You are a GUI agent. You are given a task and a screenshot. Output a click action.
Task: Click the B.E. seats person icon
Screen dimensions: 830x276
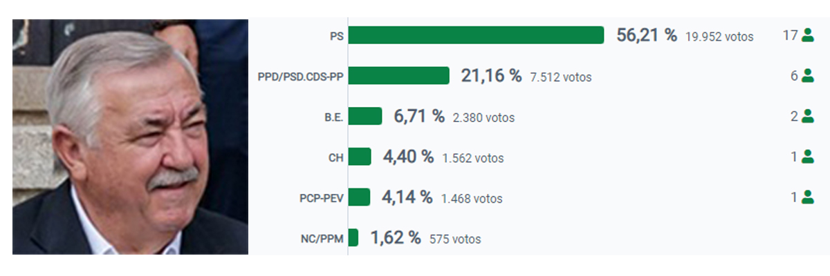tap(807, 116)
